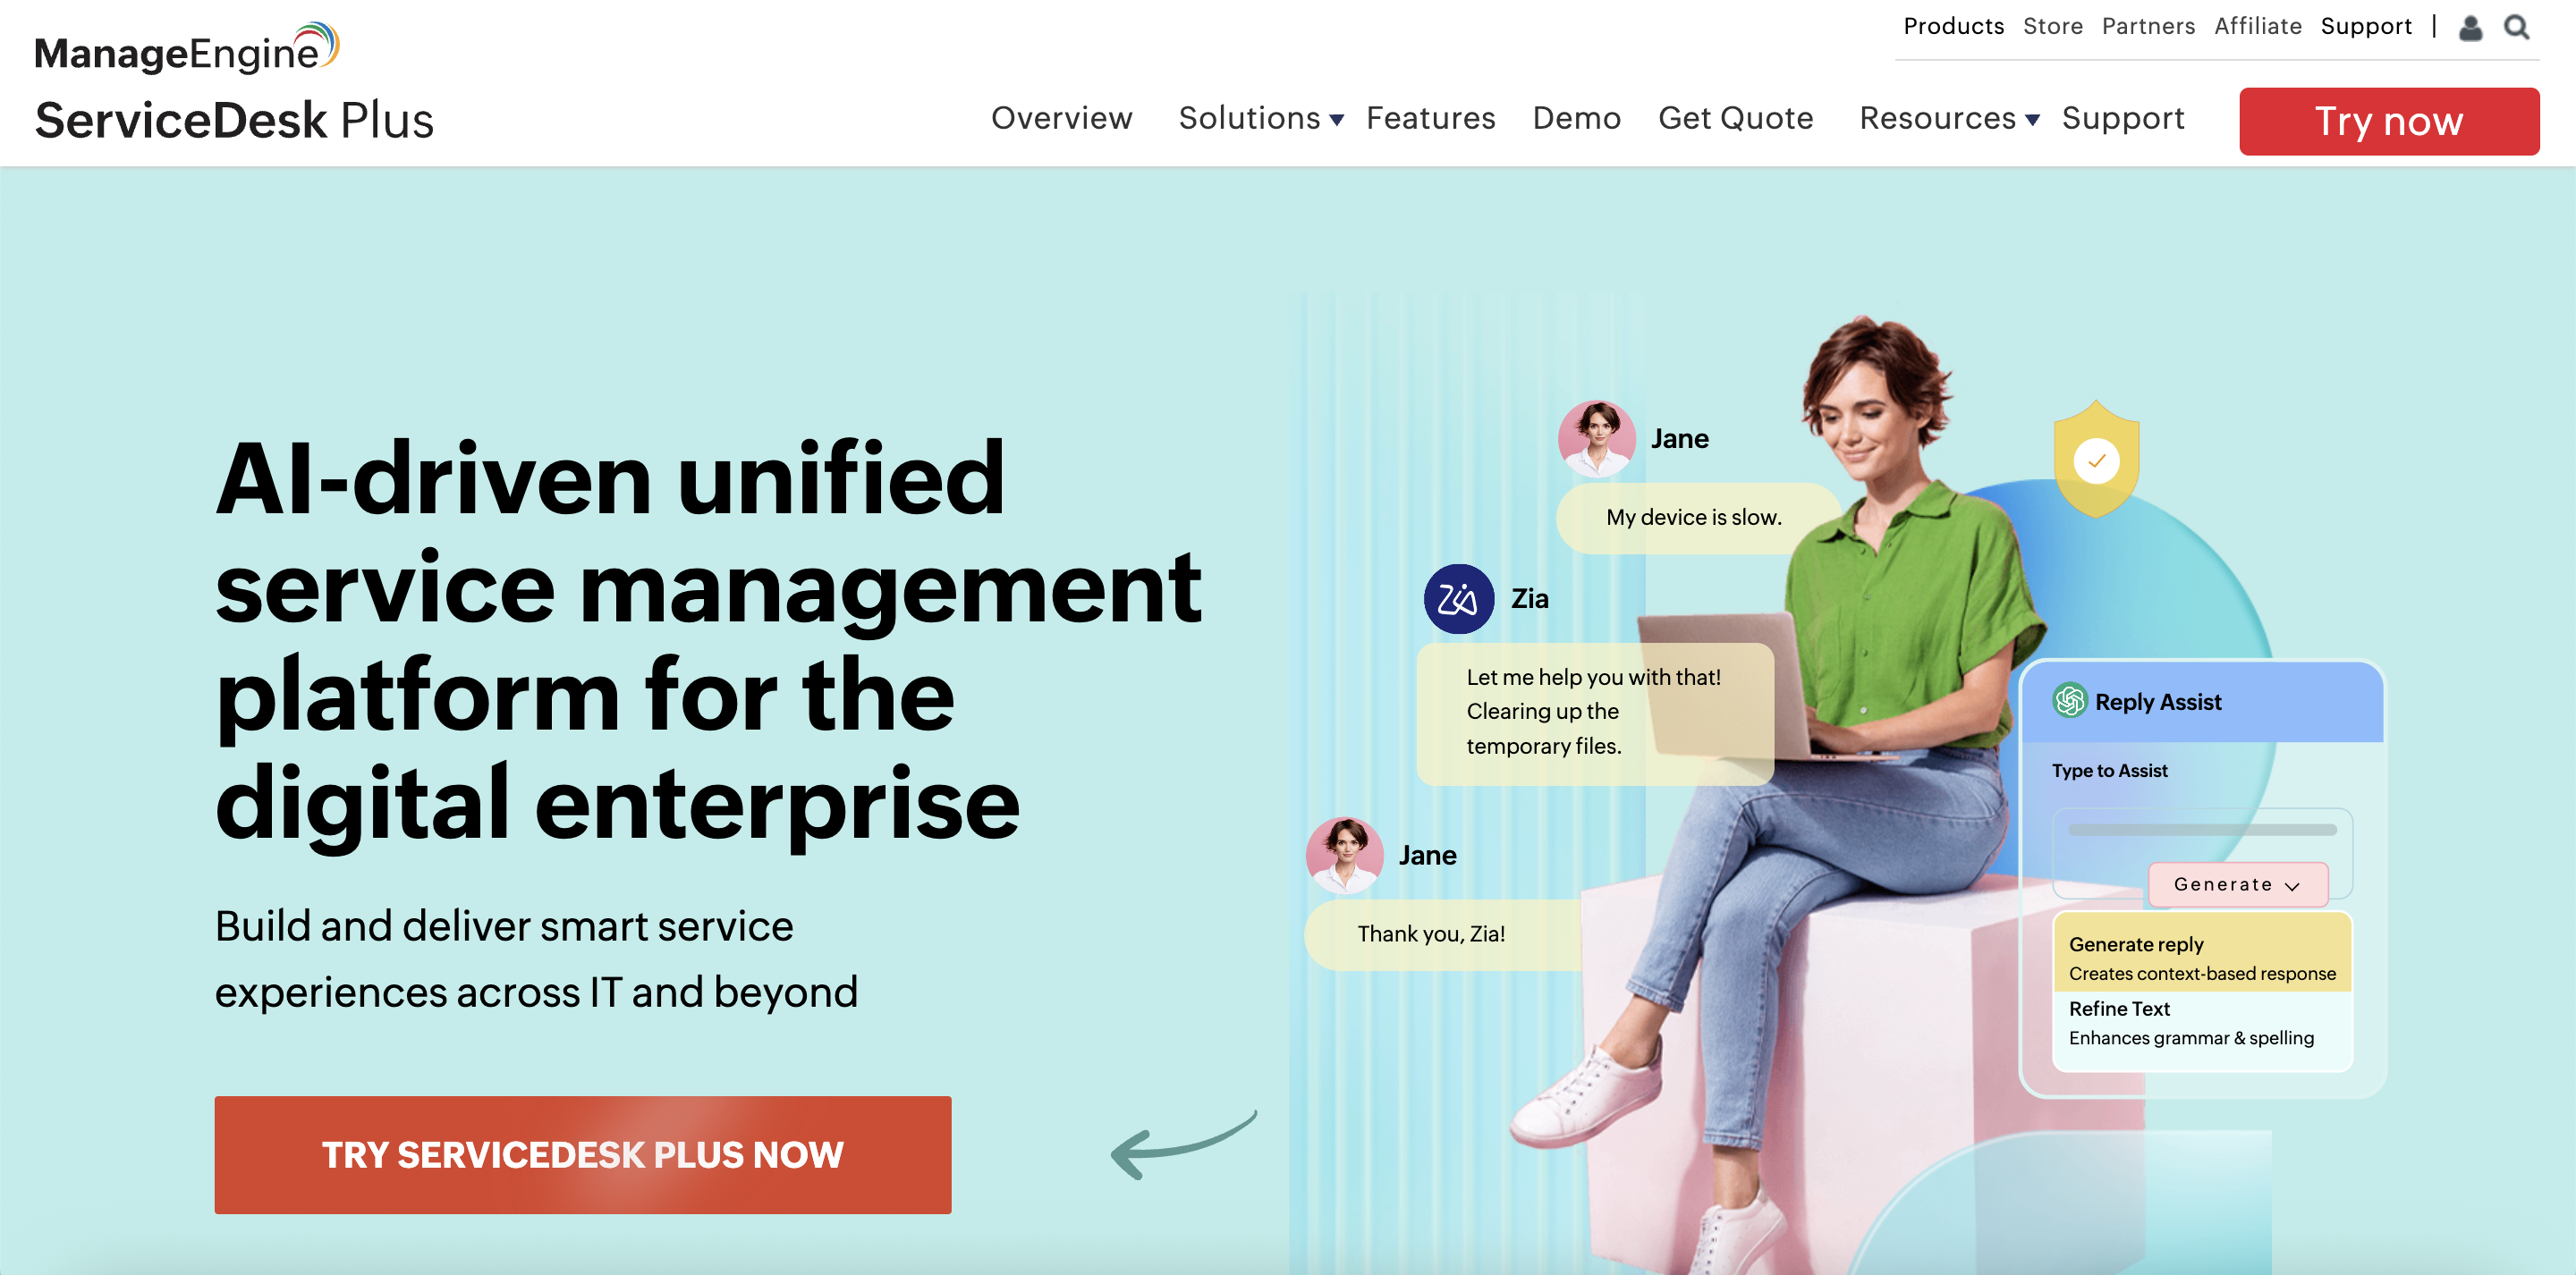Screen dimensions: 2576x1275
Task: Click the Reply Assist ChatGPT icon
Action: 2069,700
